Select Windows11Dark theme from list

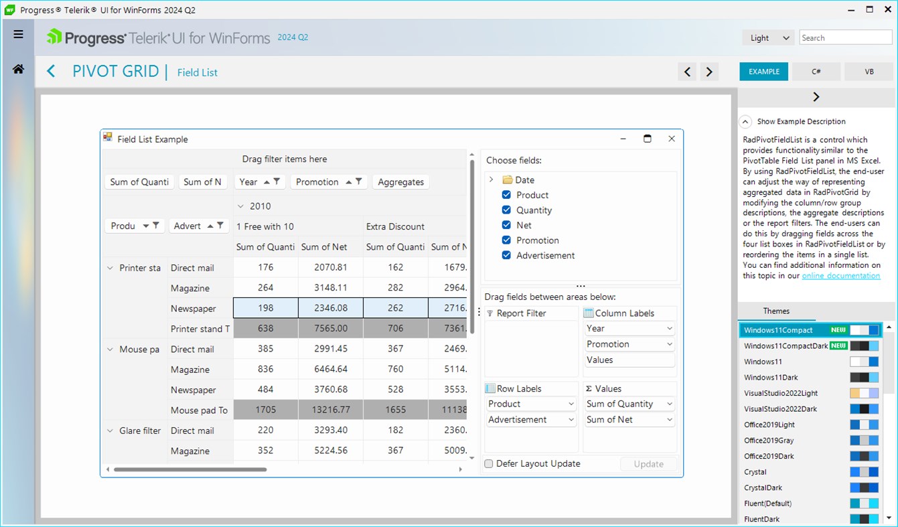(811, 378)
